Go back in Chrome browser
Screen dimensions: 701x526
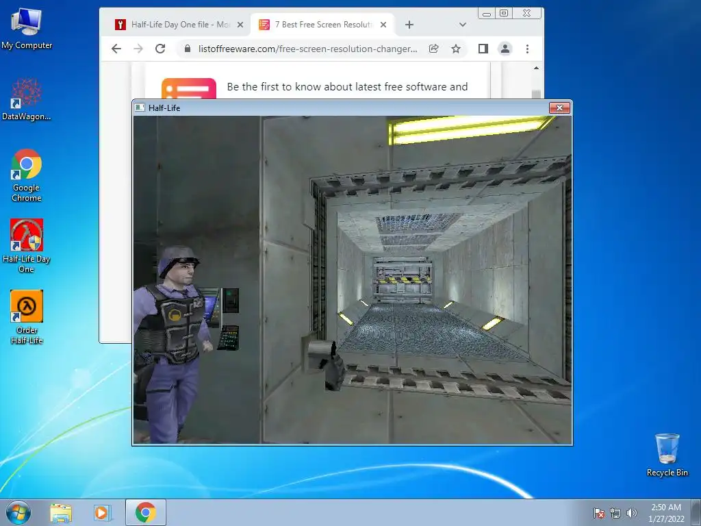coord(116,49)
